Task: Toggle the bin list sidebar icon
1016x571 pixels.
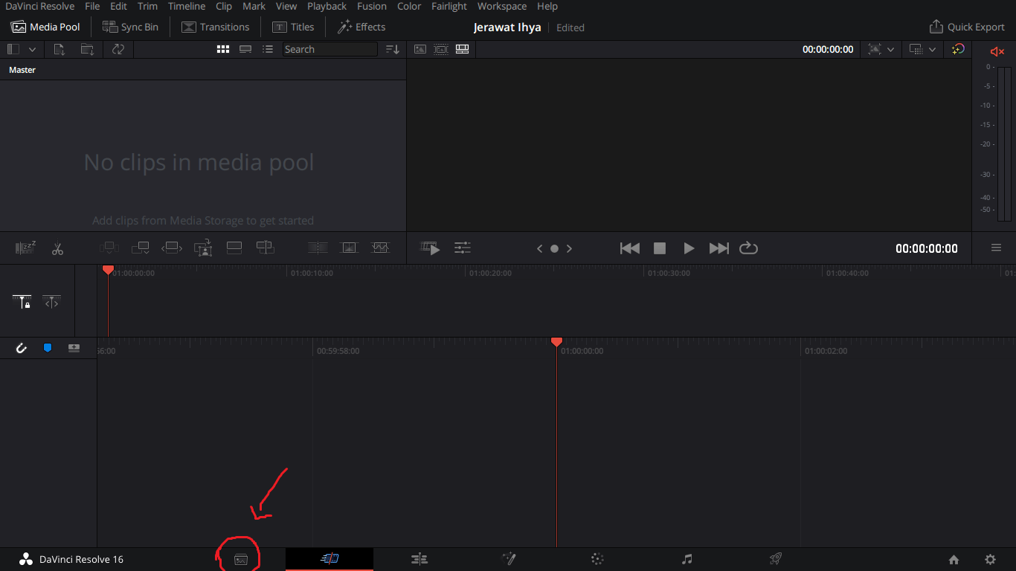Action: point(13,49)
